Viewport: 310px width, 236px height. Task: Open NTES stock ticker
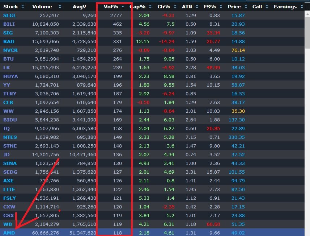coord(10,137)
